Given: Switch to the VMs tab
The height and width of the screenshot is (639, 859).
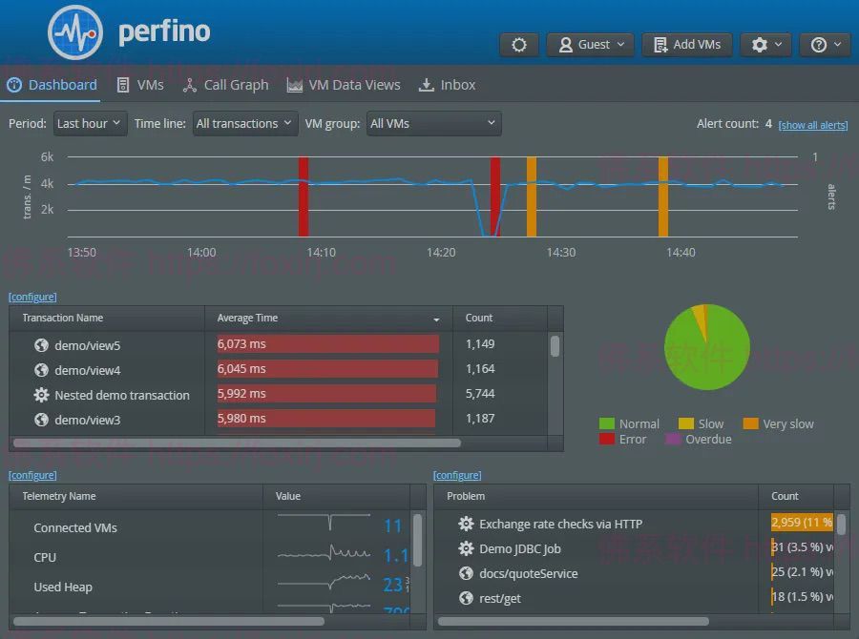Looking at the screenshot, I should click(x=140, y=84).
